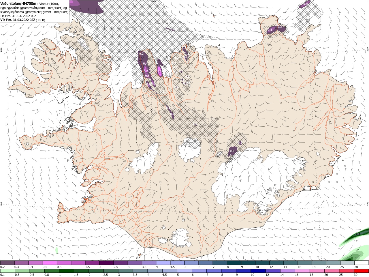Screen dimensions: 369x277
Task: Click the 0.2 precipitation label in north Iceland
Action: pos(141,54)
